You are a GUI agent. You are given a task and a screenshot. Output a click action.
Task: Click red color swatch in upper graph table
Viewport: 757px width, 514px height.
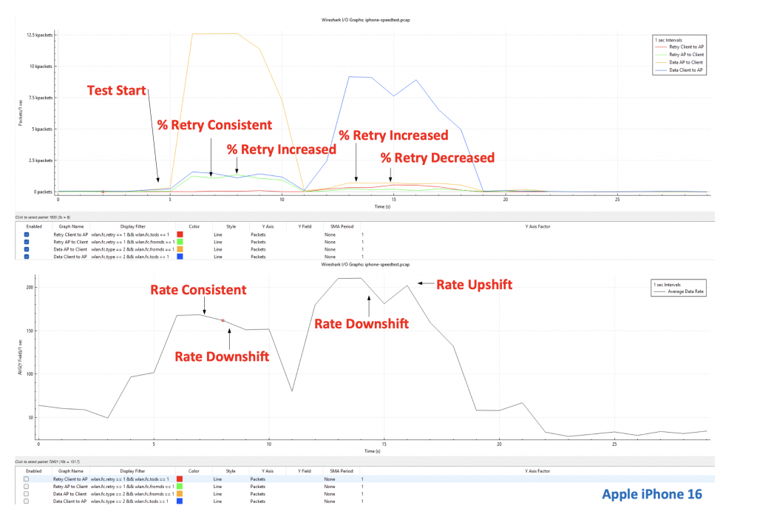(x=180, y=234)
